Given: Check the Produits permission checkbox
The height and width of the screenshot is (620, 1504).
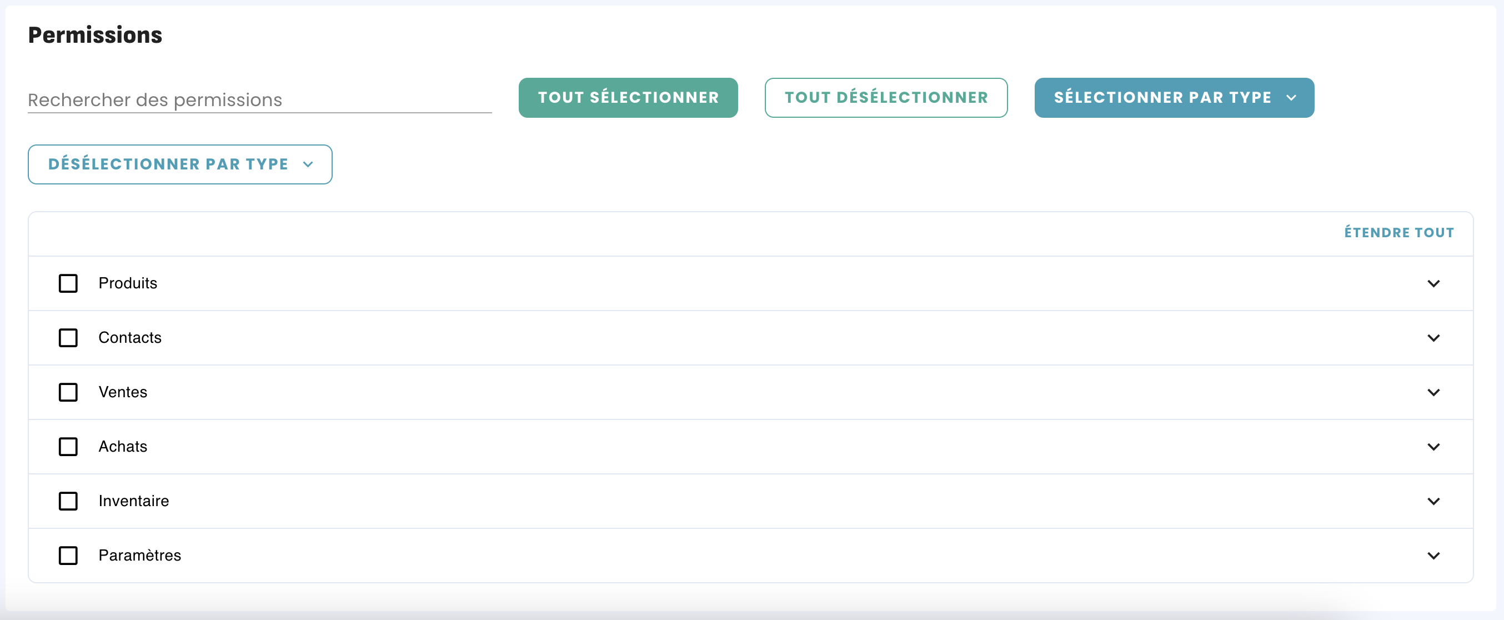Looking at the screenshot, I should (x=68, y=284).
